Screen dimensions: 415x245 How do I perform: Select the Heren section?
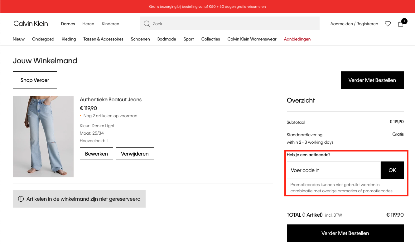pos(88,24)
